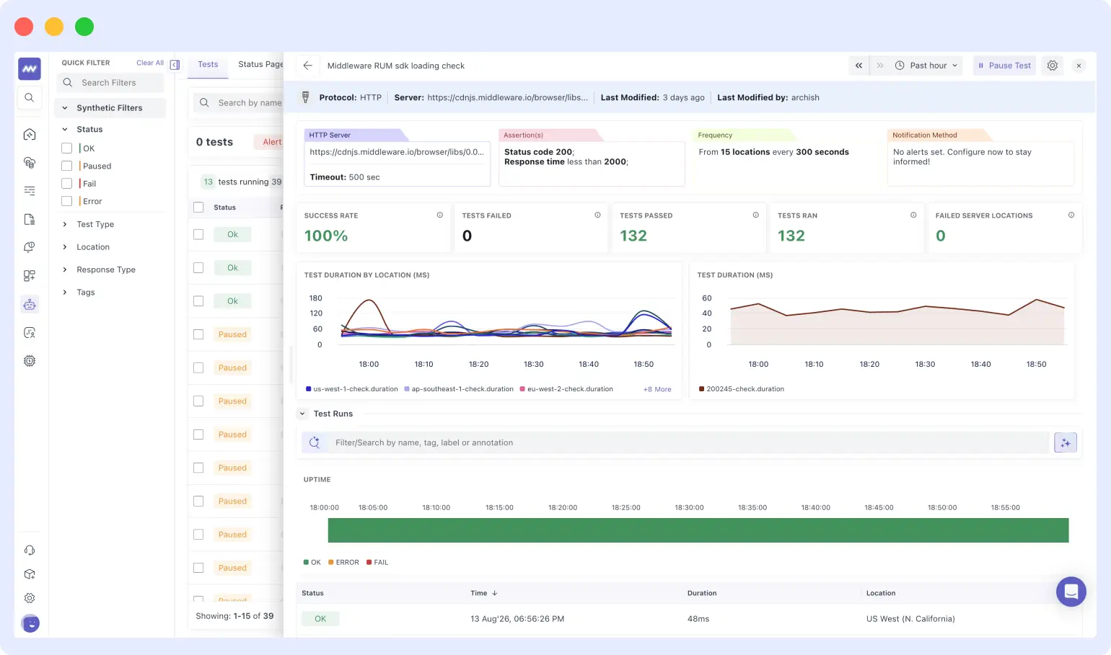1111x655 pixels.
Task: Expand the Test Type filter group
Action: [x=65, y=224]
